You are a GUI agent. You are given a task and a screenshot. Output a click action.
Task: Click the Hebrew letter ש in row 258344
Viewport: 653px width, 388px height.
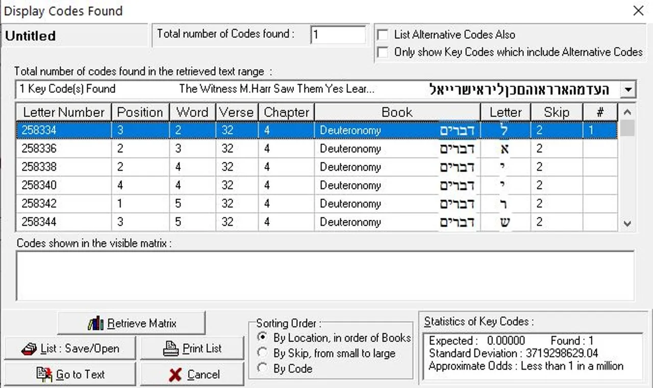pyautogui.click(x=505, y=222)
